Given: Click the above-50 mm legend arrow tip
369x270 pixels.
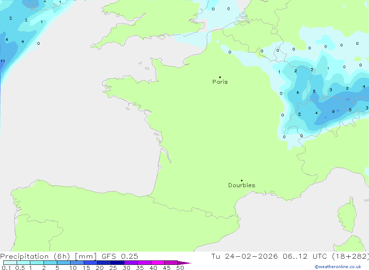Looking at the screenshot, I should point(184,263).
